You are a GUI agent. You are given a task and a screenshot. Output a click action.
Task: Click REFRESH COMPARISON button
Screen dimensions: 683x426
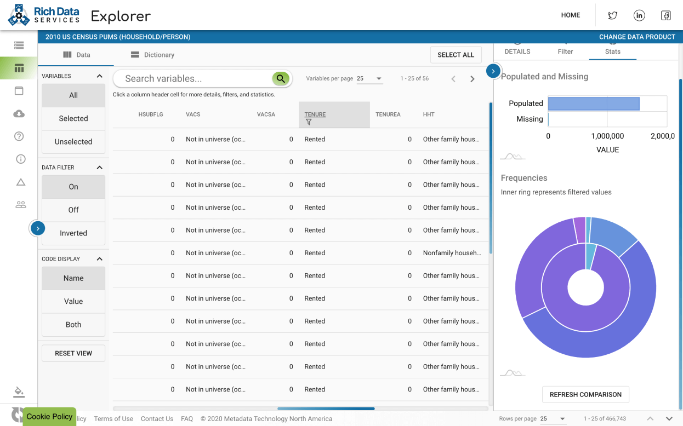585,394
